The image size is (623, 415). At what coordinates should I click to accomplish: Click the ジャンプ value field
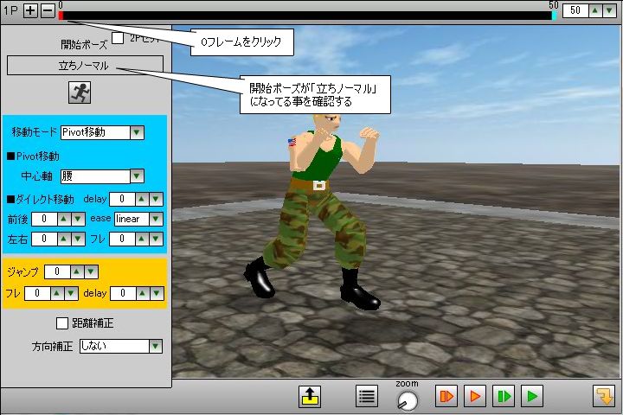[x=57, y=271]
